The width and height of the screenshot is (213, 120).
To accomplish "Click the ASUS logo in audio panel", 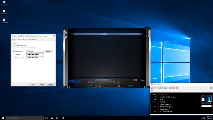I will [x=75, y=81].
